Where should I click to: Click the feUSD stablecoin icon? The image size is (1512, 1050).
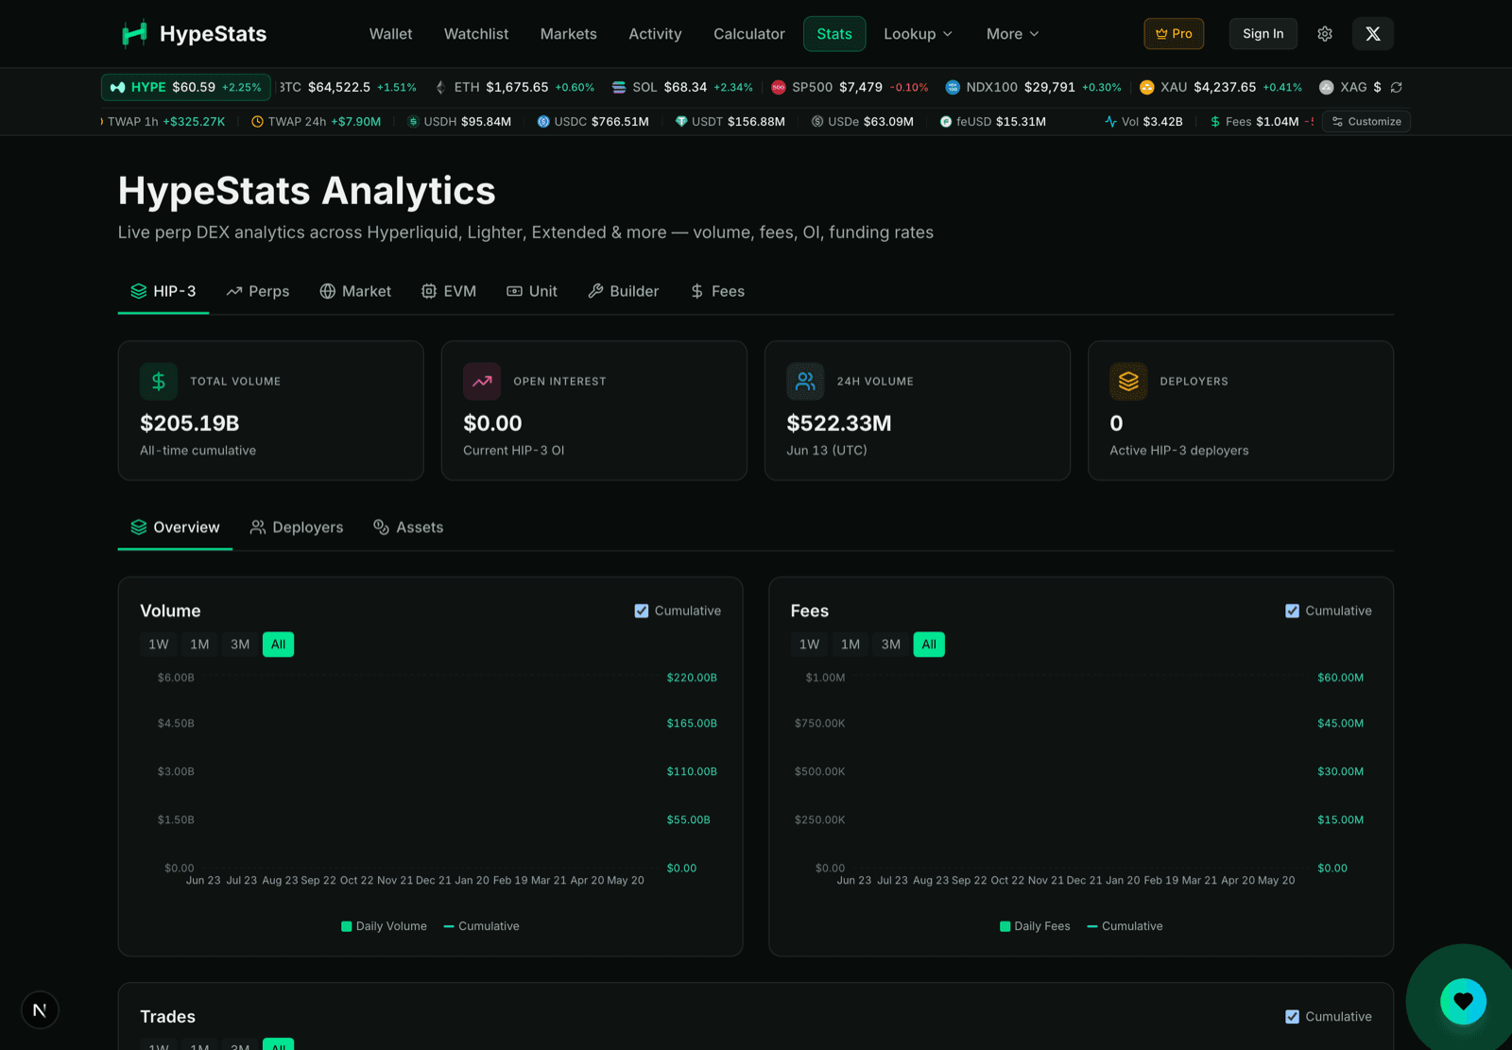tap(946, 122)
